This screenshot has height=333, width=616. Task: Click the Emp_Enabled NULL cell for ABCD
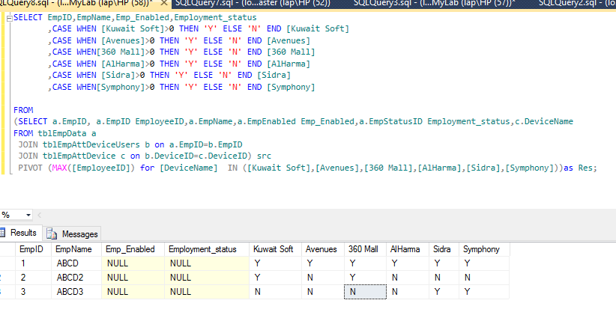133,263
